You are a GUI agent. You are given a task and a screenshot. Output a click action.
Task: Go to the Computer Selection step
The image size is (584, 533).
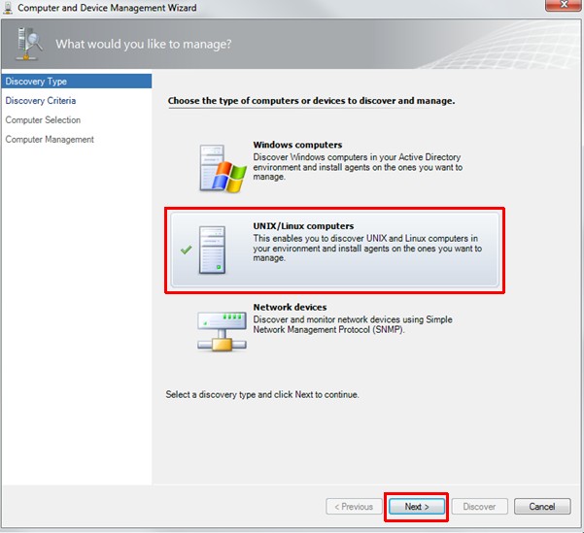coord(43,119)
